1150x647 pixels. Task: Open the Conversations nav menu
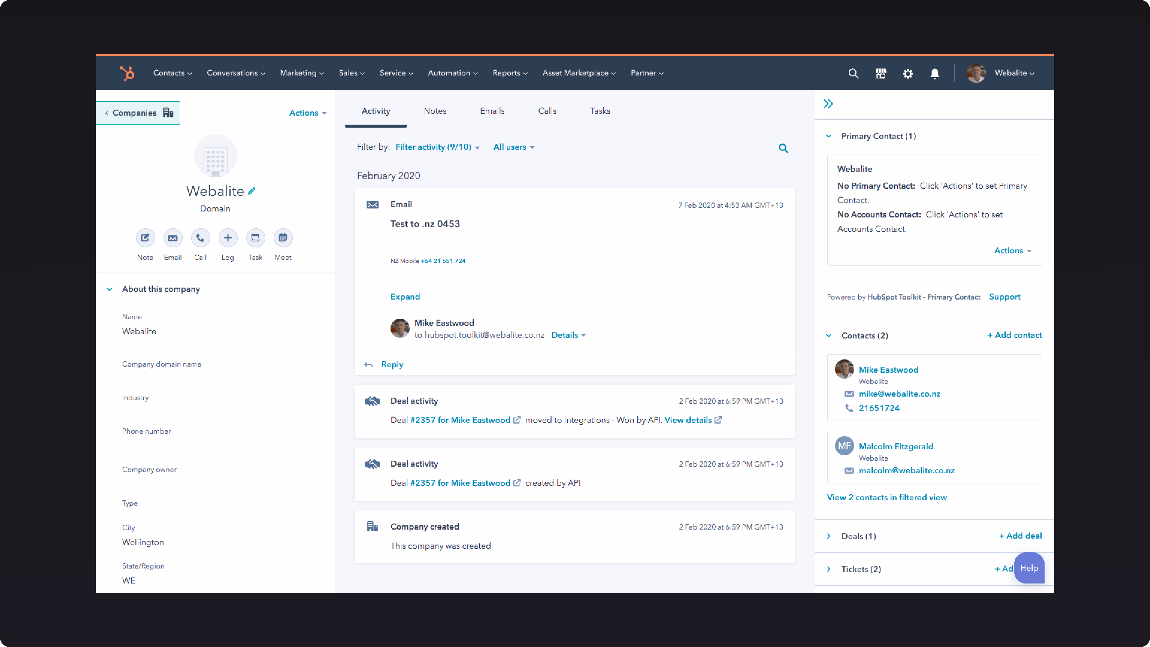click(236, 73)
